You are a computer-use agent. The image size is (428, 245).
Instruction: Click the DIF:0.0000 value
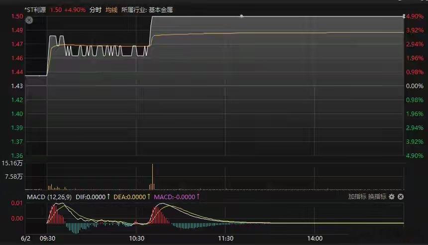tap(91, 197)
